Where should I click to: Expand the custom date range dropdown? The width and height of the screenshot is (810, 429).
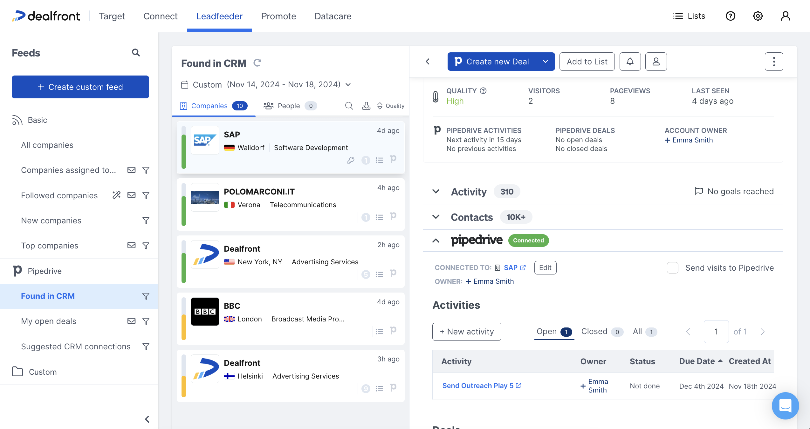(348, 84)
